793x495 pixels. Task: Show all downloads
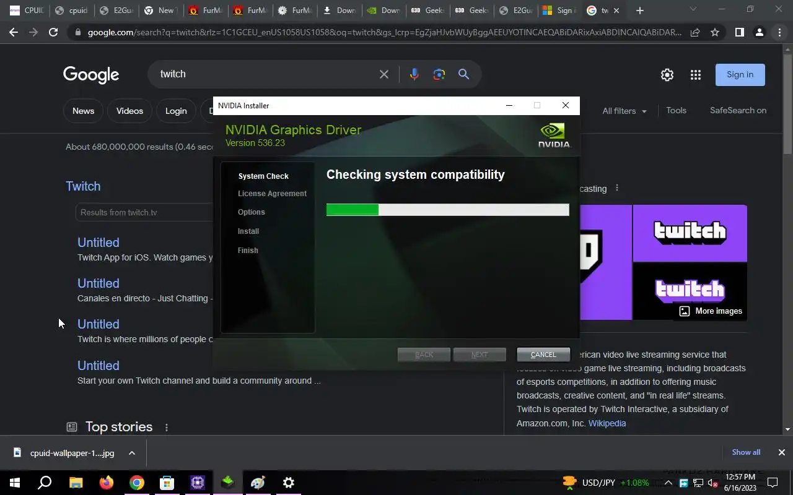746,452
